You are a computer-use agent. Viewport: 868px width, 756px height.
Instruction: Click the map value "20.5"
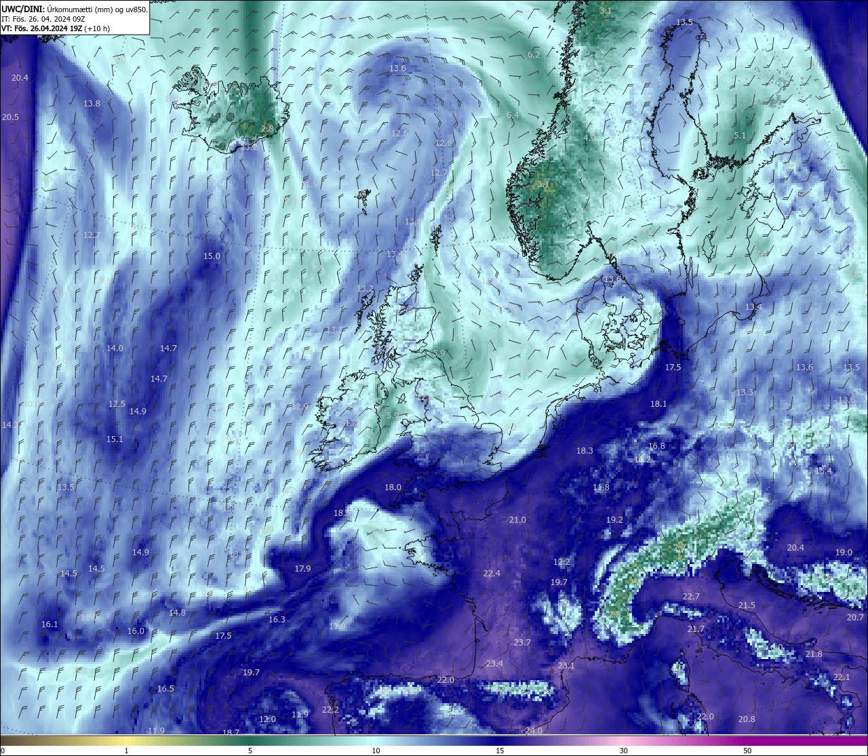click(x=10, y=117)
